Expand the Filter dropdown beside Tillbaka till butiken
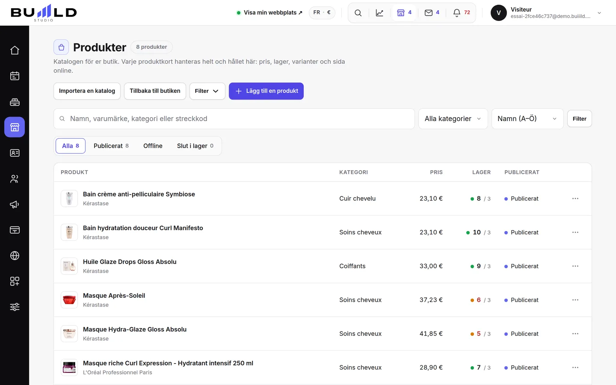The width and height of the screenshot is (616, 385). coord(207,91)
